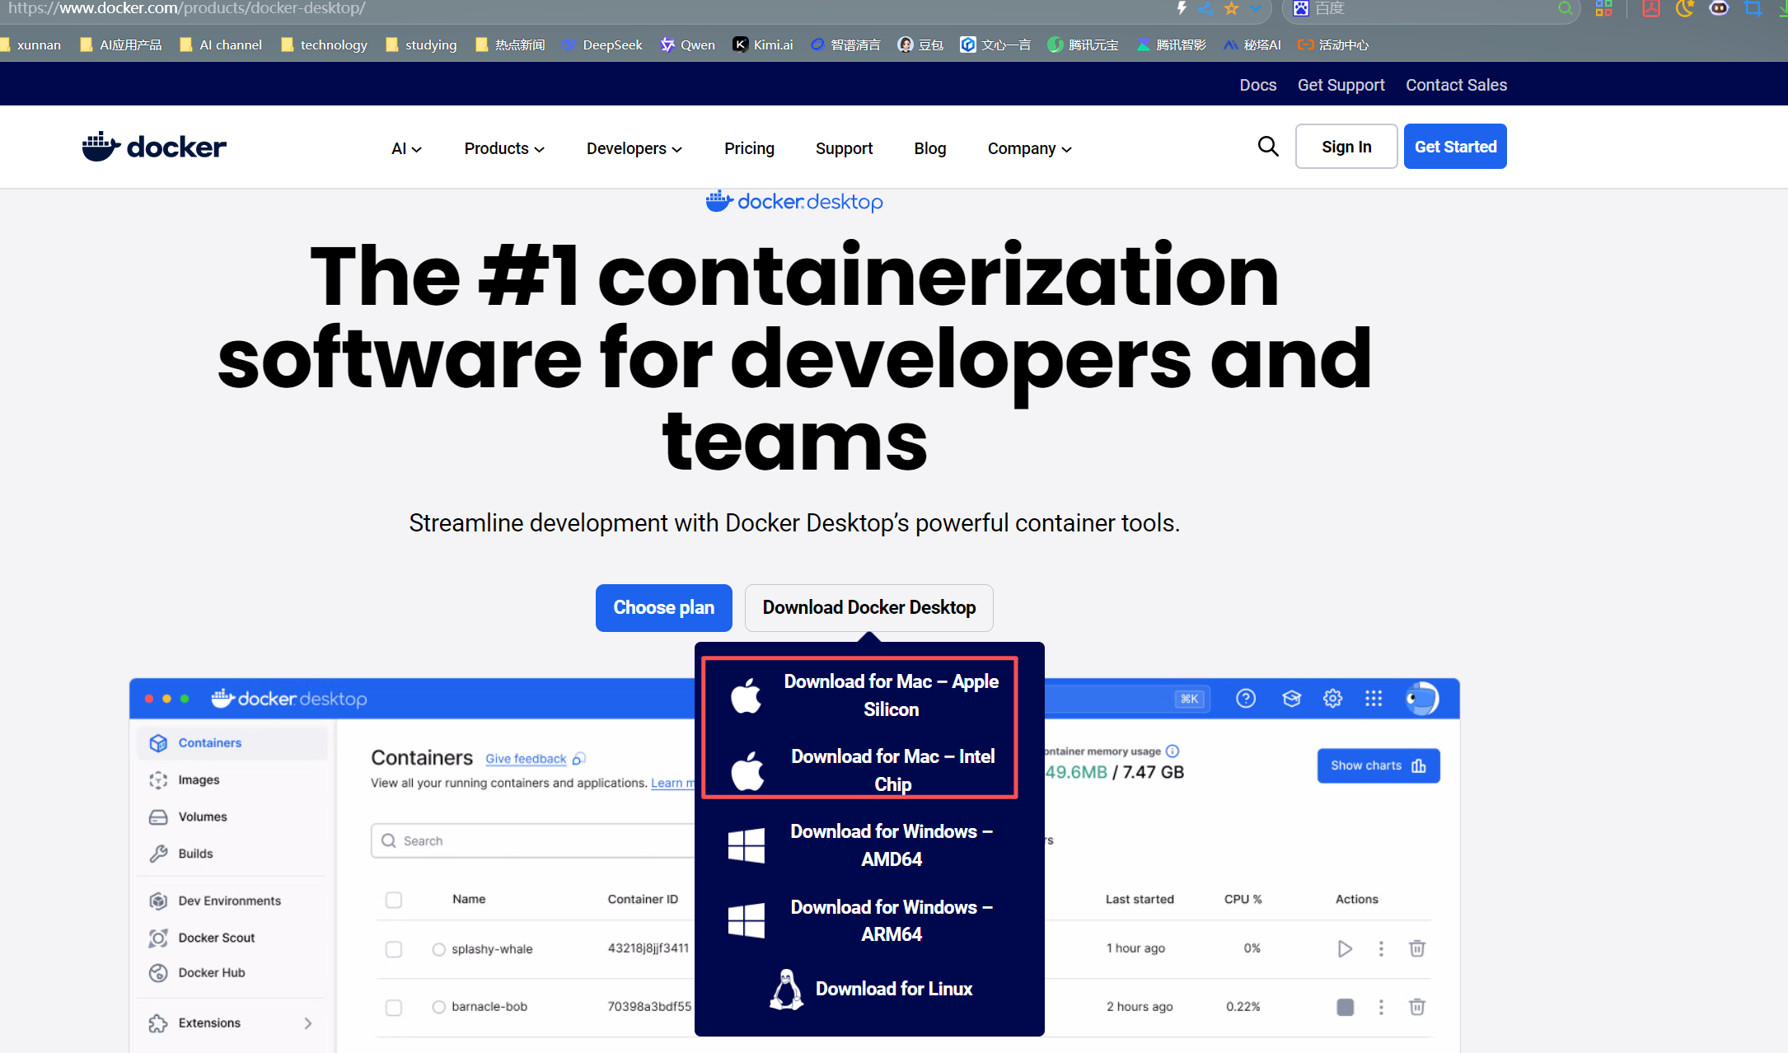Click the Sign In button
Screen dimensions: 1788x1053
tap(1346, 147)
